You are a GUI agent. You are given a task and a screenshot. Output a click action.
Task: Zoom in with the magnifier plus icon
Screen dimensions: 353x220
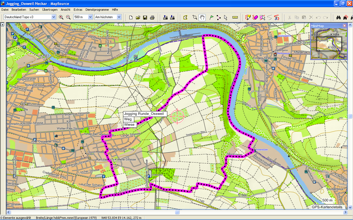[x=61, y=17]
